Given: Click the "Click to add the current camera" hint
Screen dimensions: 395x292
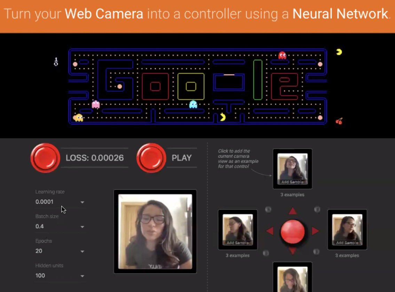Looking at the screenshot, I should pyautogui.click(x=238, y=159).
